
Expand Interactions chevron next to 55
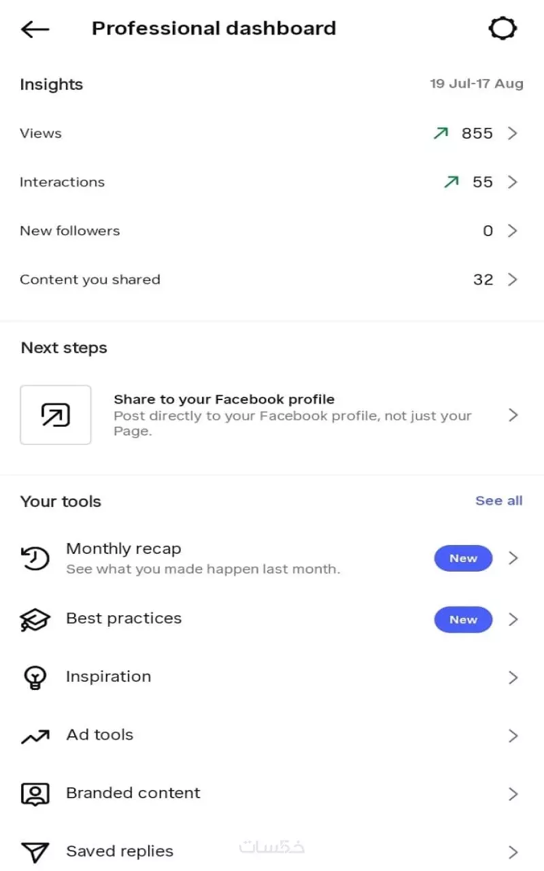(x=513, y=182)
